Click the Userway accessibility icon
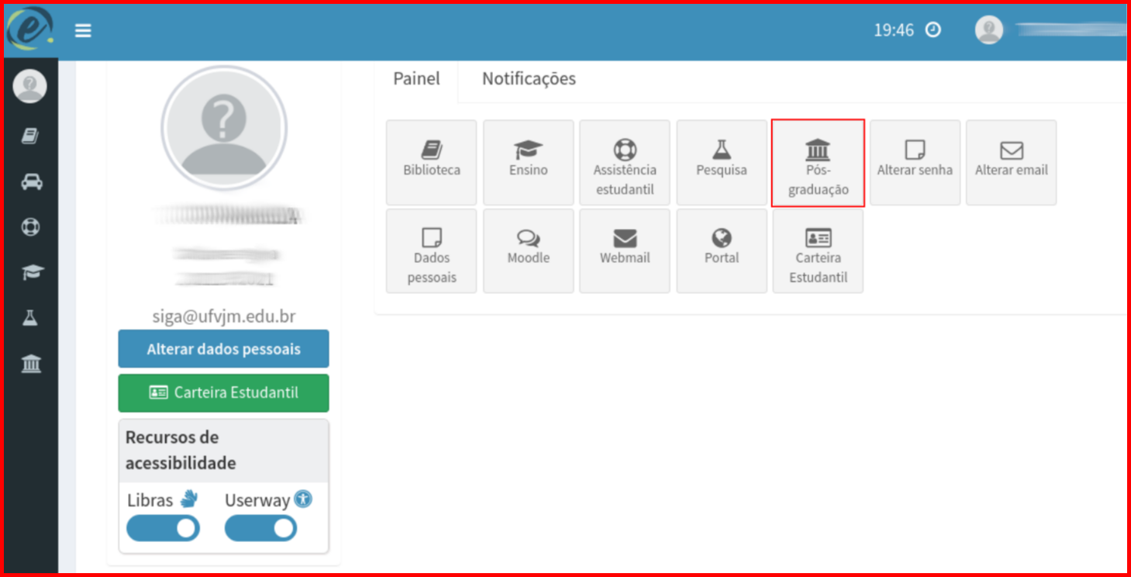This screenshot has width=1131, height=577. (x=303, y=499)
